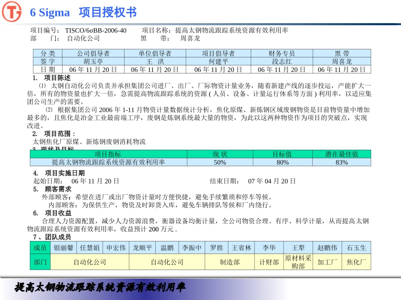This screenshot has width=401, height=300.
Task: Select the '公司倡导者' column header
Action: (x=93, y=53)
